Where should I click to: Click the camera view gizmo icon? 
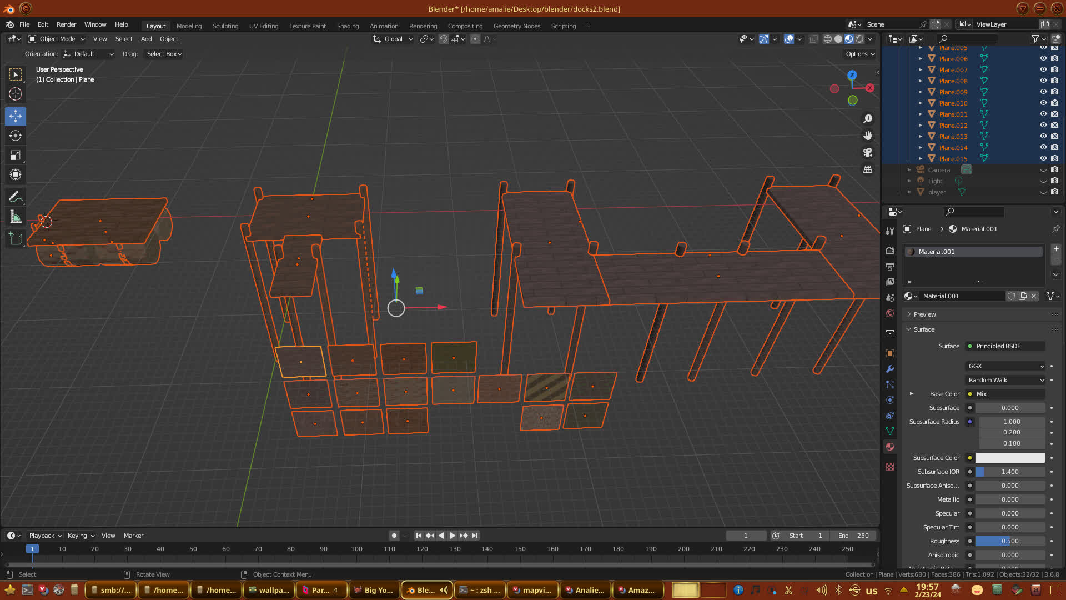point(868,152)
